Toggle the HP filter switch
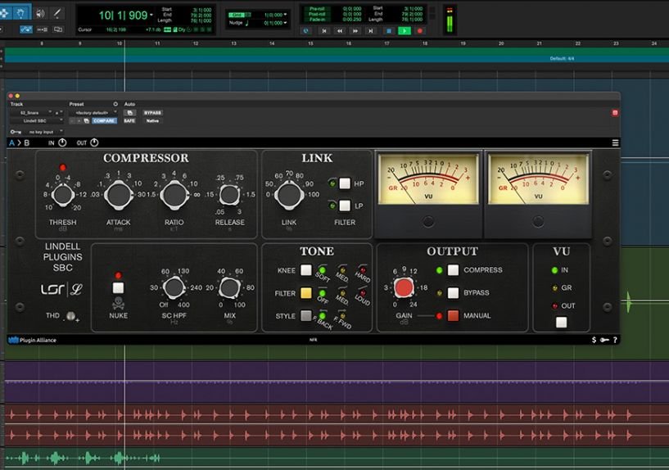This screenshot has width=669, height=470. pos(345,183)
